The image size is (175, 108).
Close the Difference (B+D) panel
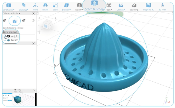(x=33, y=13)
